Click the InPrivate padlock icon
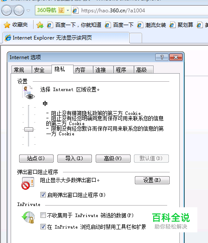The width and height of the screenshot is (208, 243). point(28,217)
